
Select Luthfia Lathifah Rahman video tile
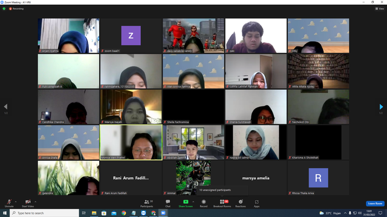point(256,71)
